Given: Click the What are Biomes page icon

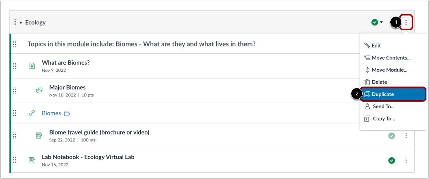Looking at the screenshot, I should [x=32, y=66].
